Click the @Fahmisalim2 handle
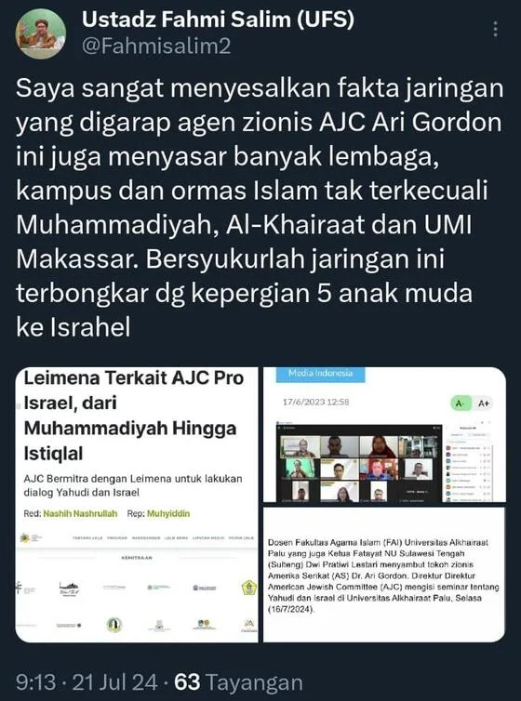This screenshot has width=521, height=701. tap(156, 46)
